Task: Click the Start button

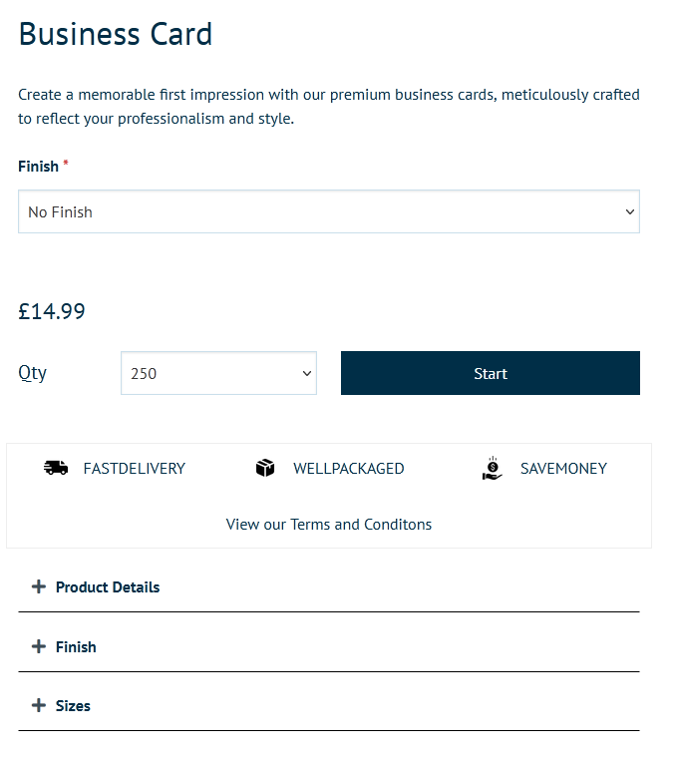Action: tap(491, 373)
